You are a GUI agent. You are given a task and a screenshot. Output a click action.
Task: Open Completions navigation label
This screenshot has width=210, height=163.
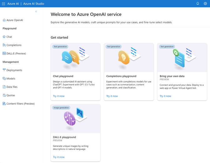[14, 45]
